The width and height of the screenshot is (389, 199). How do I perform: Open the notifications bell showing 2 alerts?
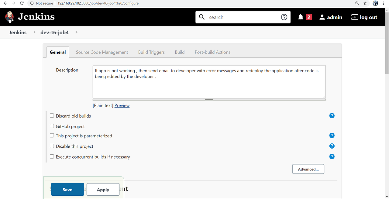coord(301,17)
